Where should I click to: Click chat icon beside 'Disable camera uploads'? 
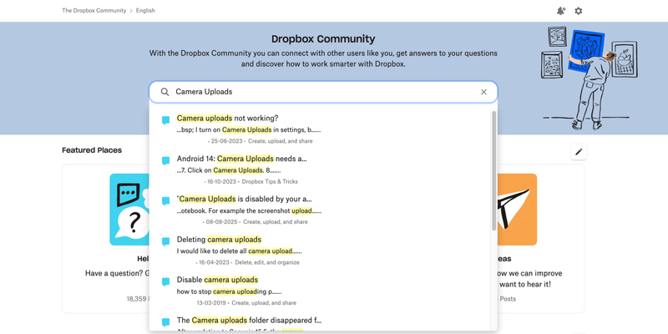pyautogui.click(x=165, y=281)
